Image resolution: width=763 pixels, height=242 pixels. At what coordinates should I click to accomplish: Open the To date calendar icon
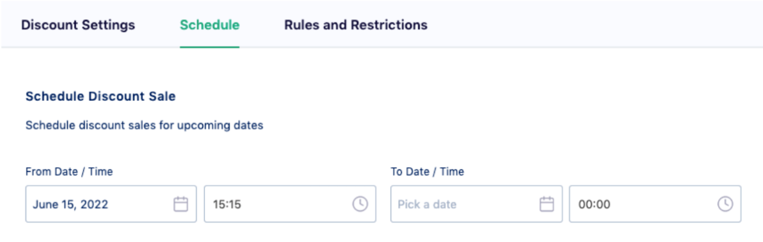[x=547, y=204]
